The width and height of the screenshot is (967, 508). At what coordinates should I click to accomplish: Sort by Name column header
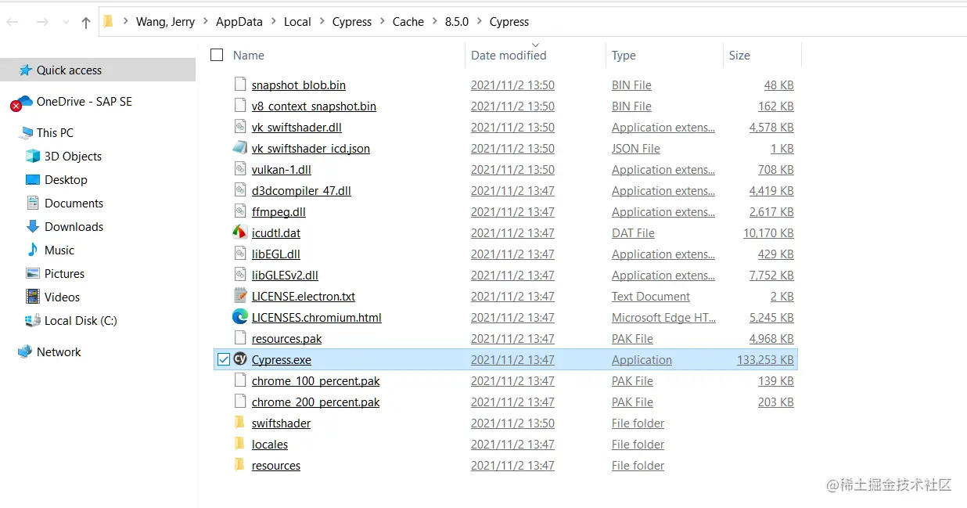(249, 55)
